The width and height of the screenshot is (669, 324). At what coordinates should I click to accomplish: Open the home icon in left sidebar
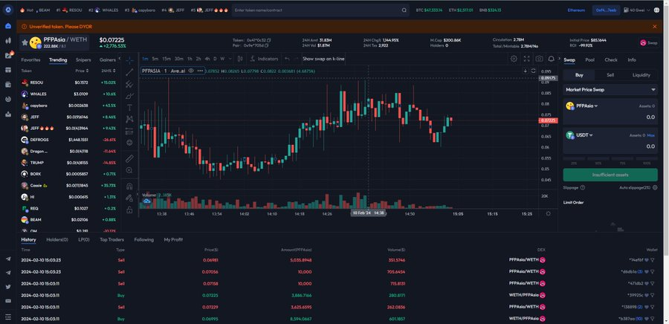pyautogui.click(x=8, y=26)
